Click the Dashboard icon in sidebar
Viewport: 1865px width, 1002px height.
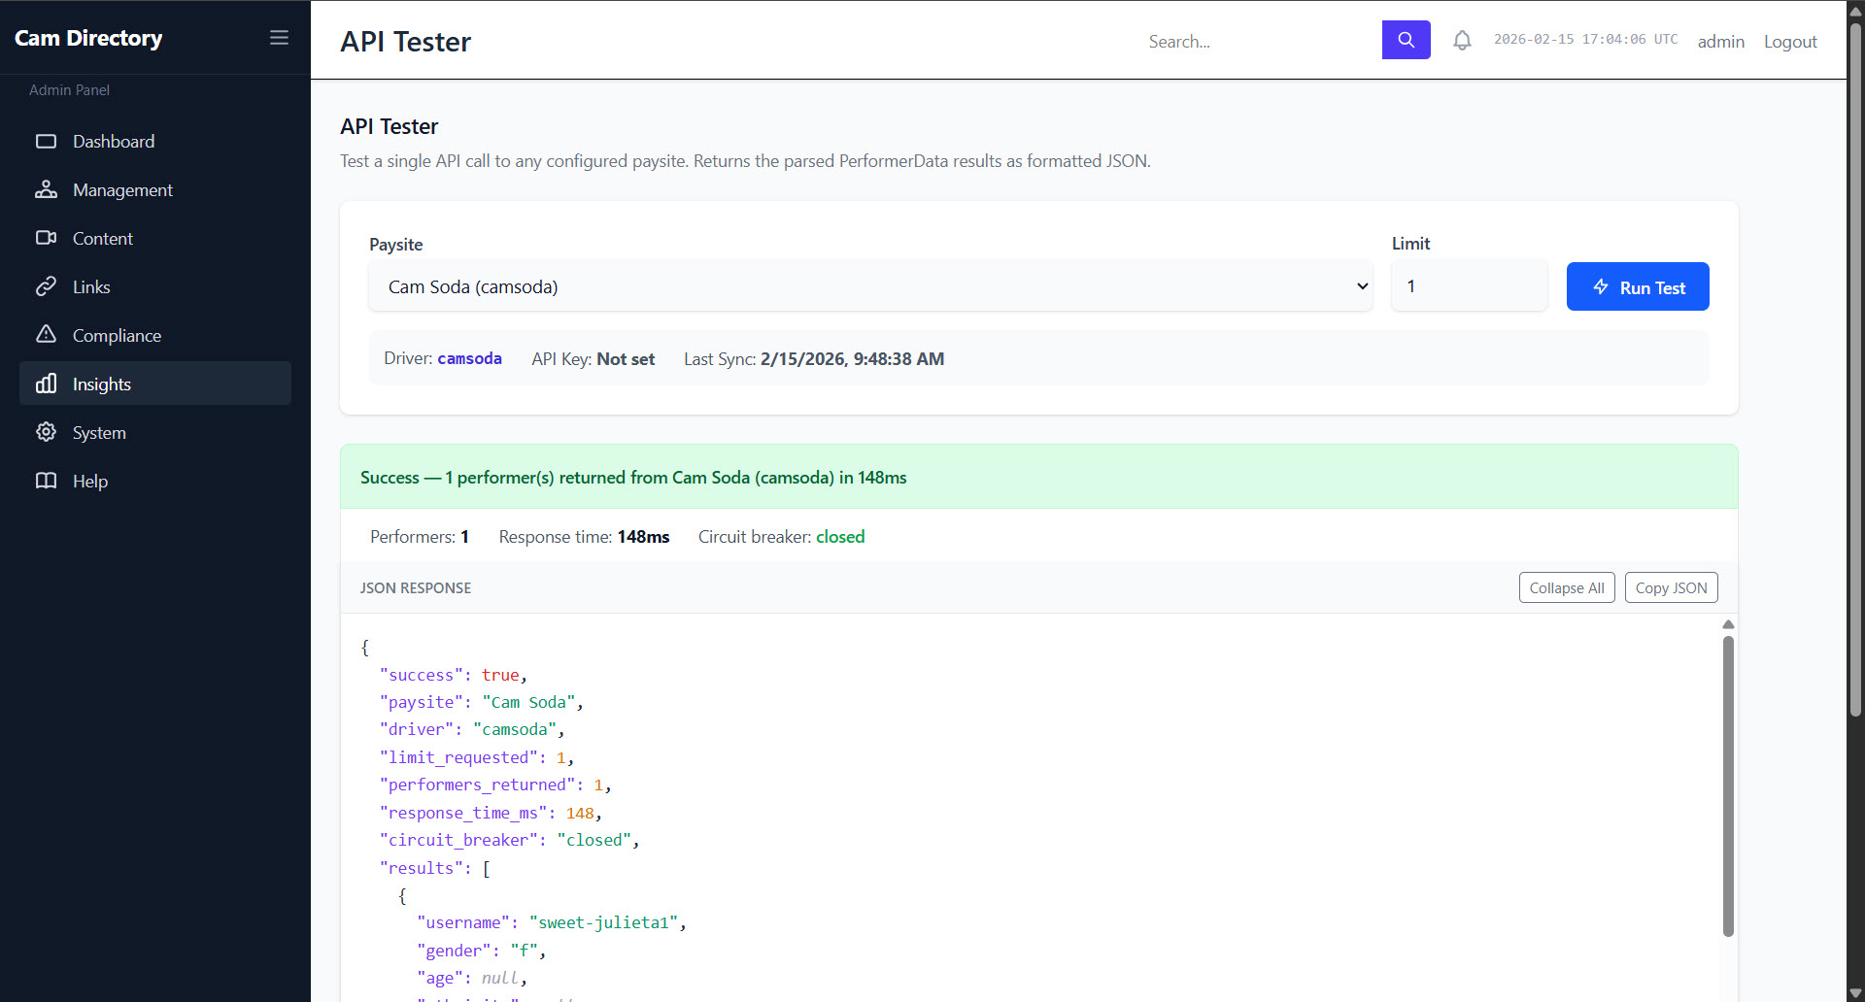[x=46, y=142]
